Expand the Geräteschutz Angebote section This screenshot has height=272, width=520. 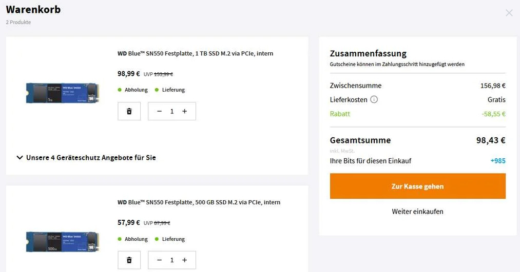pos(86,158)
